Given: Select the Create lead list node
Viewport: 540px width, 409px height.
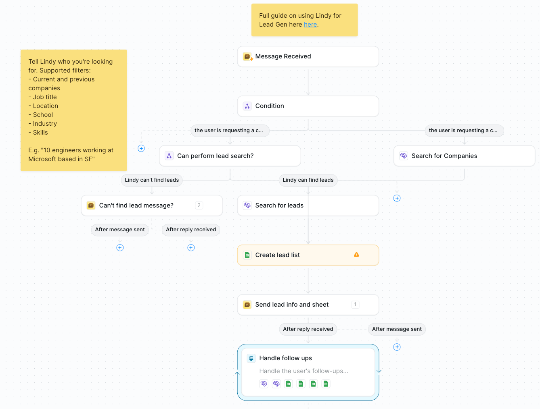Looking at the screenshot, I should click(x=308, y=255).
